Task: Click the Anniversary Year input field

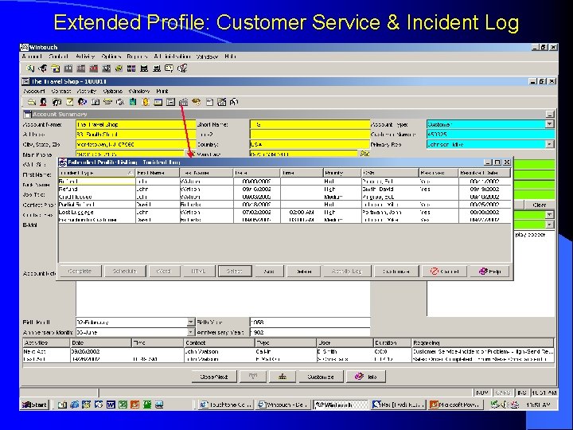Action: pyautogui.click(x=310, y=332)
